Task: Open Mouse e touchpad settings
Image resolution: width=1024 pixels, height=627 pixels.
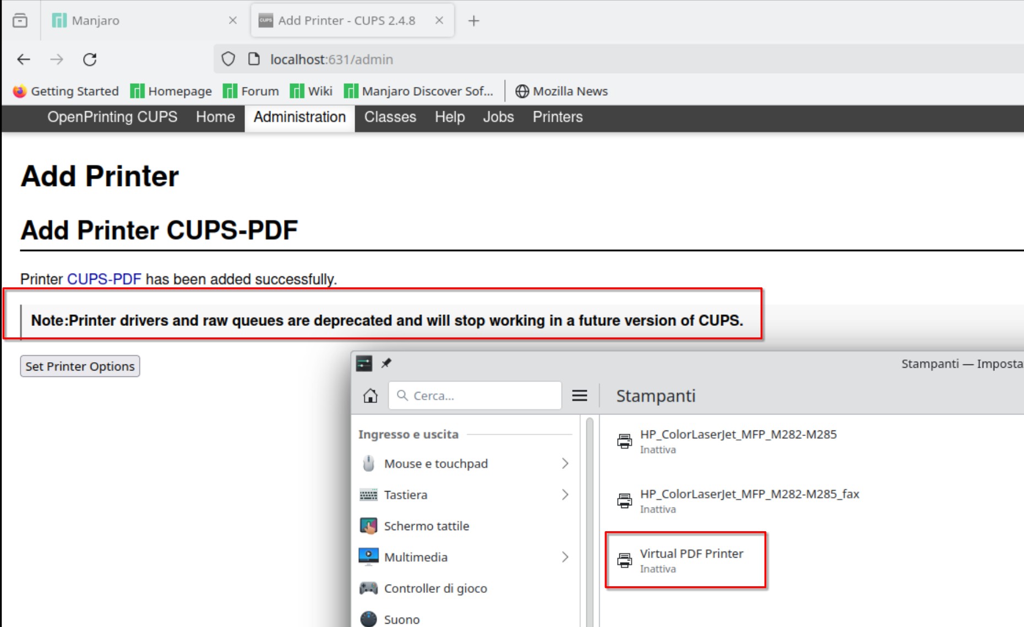Action: (x=465, y=464)
